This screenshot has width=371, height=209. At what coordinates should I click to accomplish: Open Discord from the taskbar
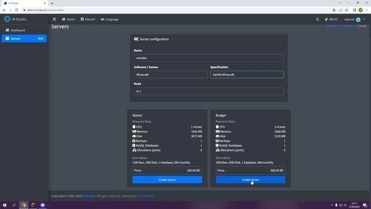pos(42,205)
